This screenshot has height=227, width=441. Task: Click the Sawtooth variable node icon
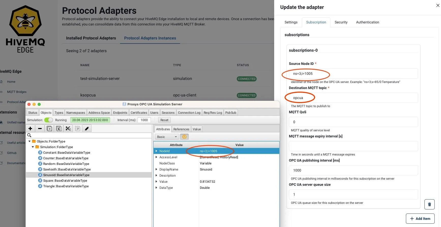coord(40,169)
